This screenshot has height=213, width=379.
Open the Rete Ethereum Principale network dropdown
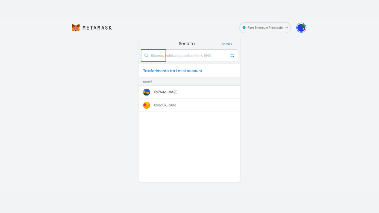click(x=265, y=28)
